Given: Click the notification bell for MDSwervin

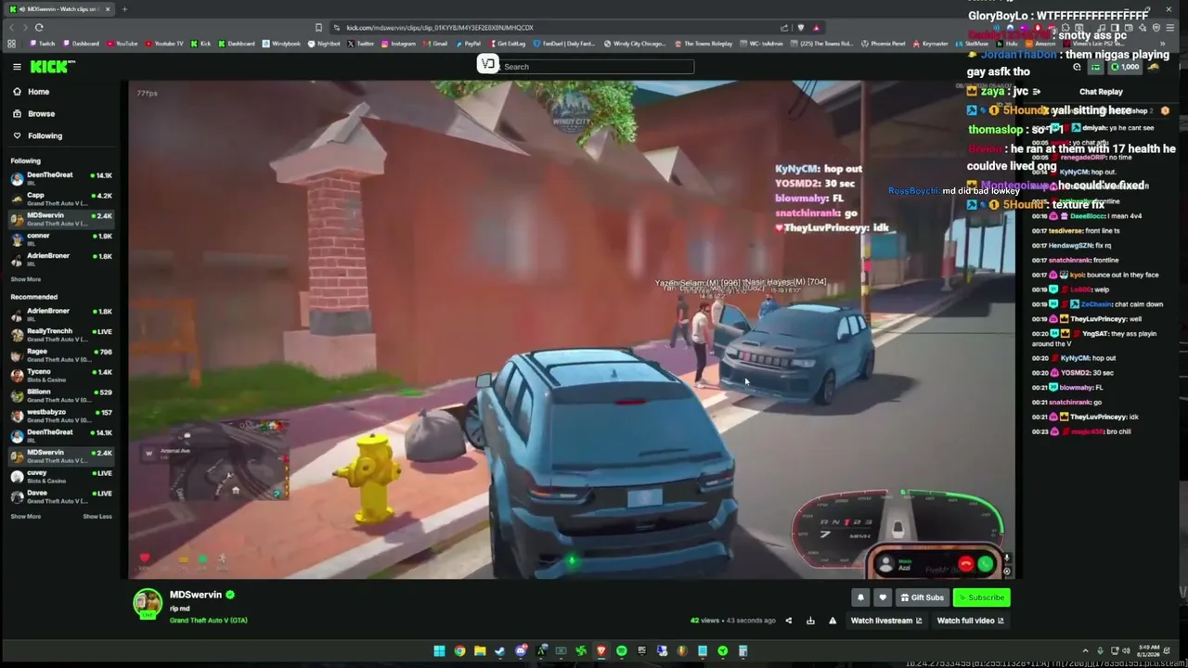Looking at the screenshot, I should (x=860, y=597).
